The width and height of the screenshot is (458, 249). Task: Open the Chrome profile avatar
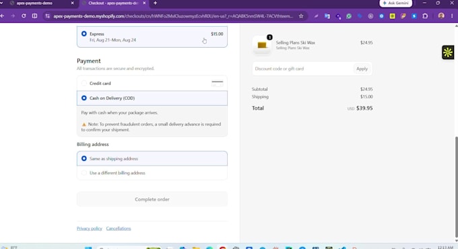(x=441, y=15)
